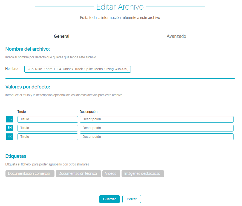
Task: Toggle the Documentación técnica tag
Action: pyautogui.click(x=78, y=174)
